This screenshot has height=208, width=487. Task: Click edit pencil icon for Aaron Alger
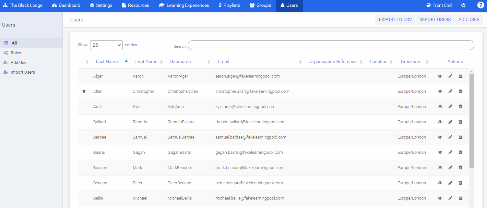click(x=450, y=76)
